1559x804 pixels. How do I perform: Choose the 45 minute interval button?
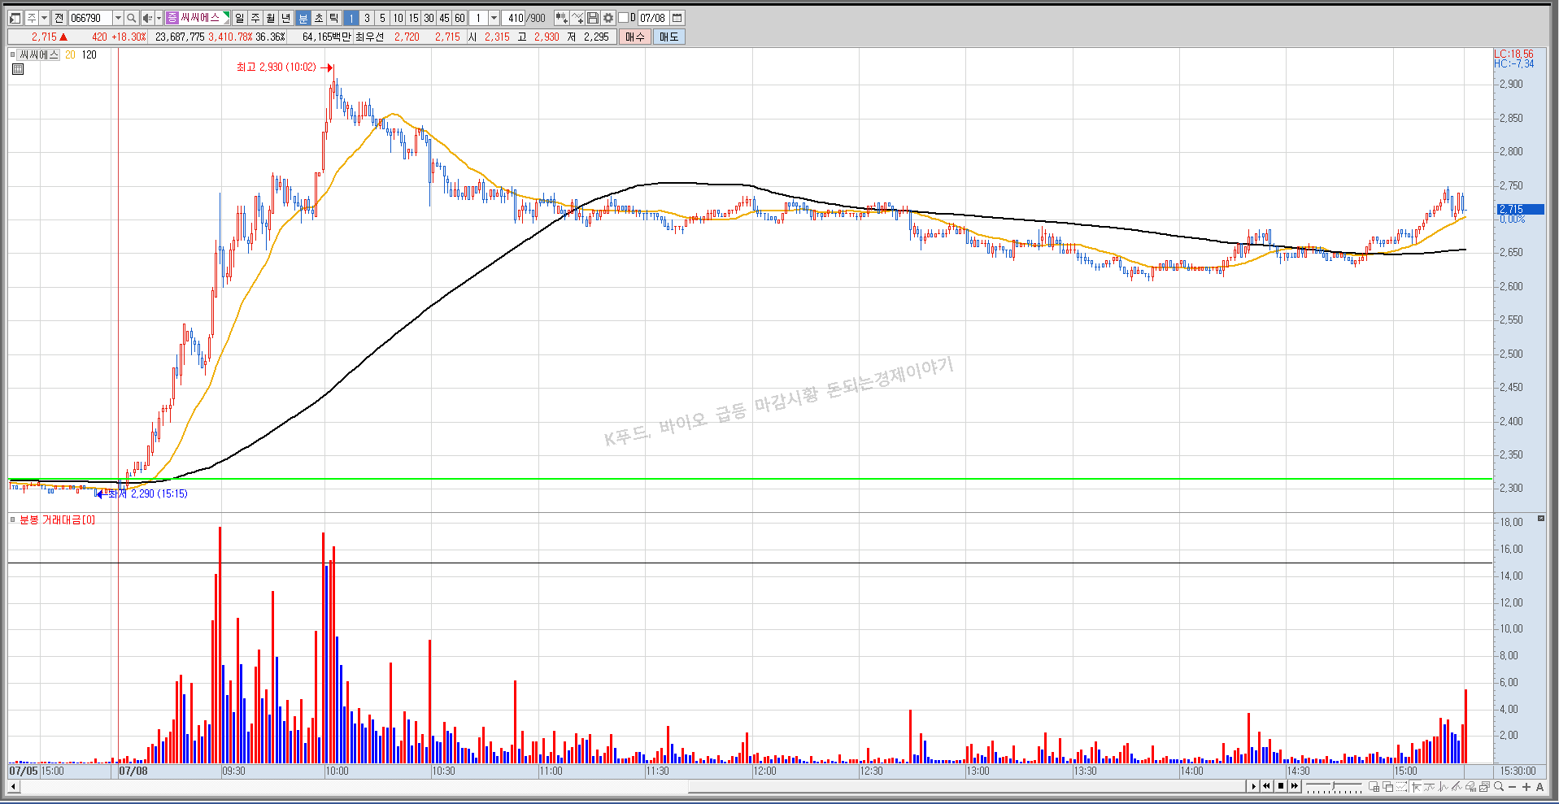point(444,18)
